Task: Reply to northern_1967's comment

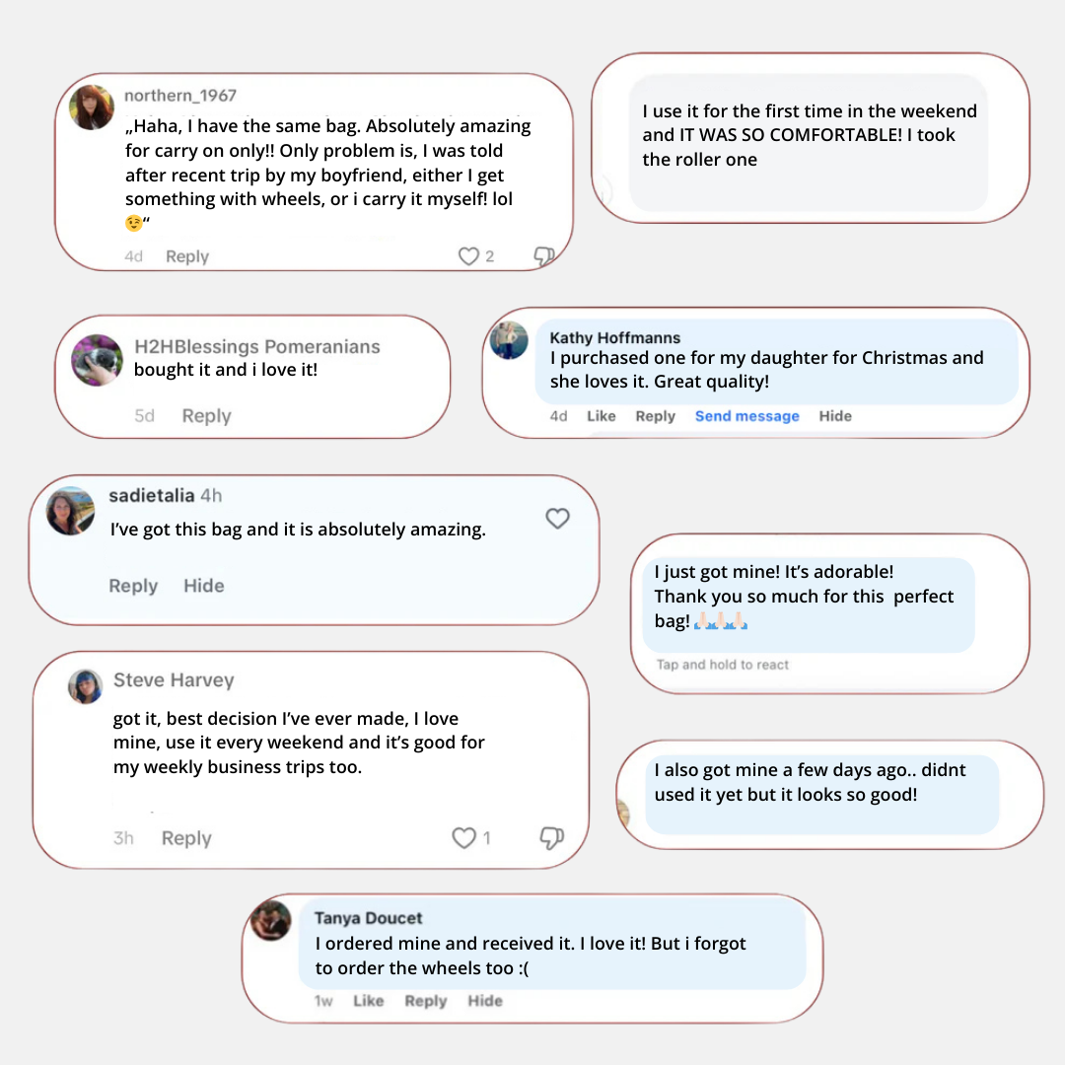Action: coord(187,256)
